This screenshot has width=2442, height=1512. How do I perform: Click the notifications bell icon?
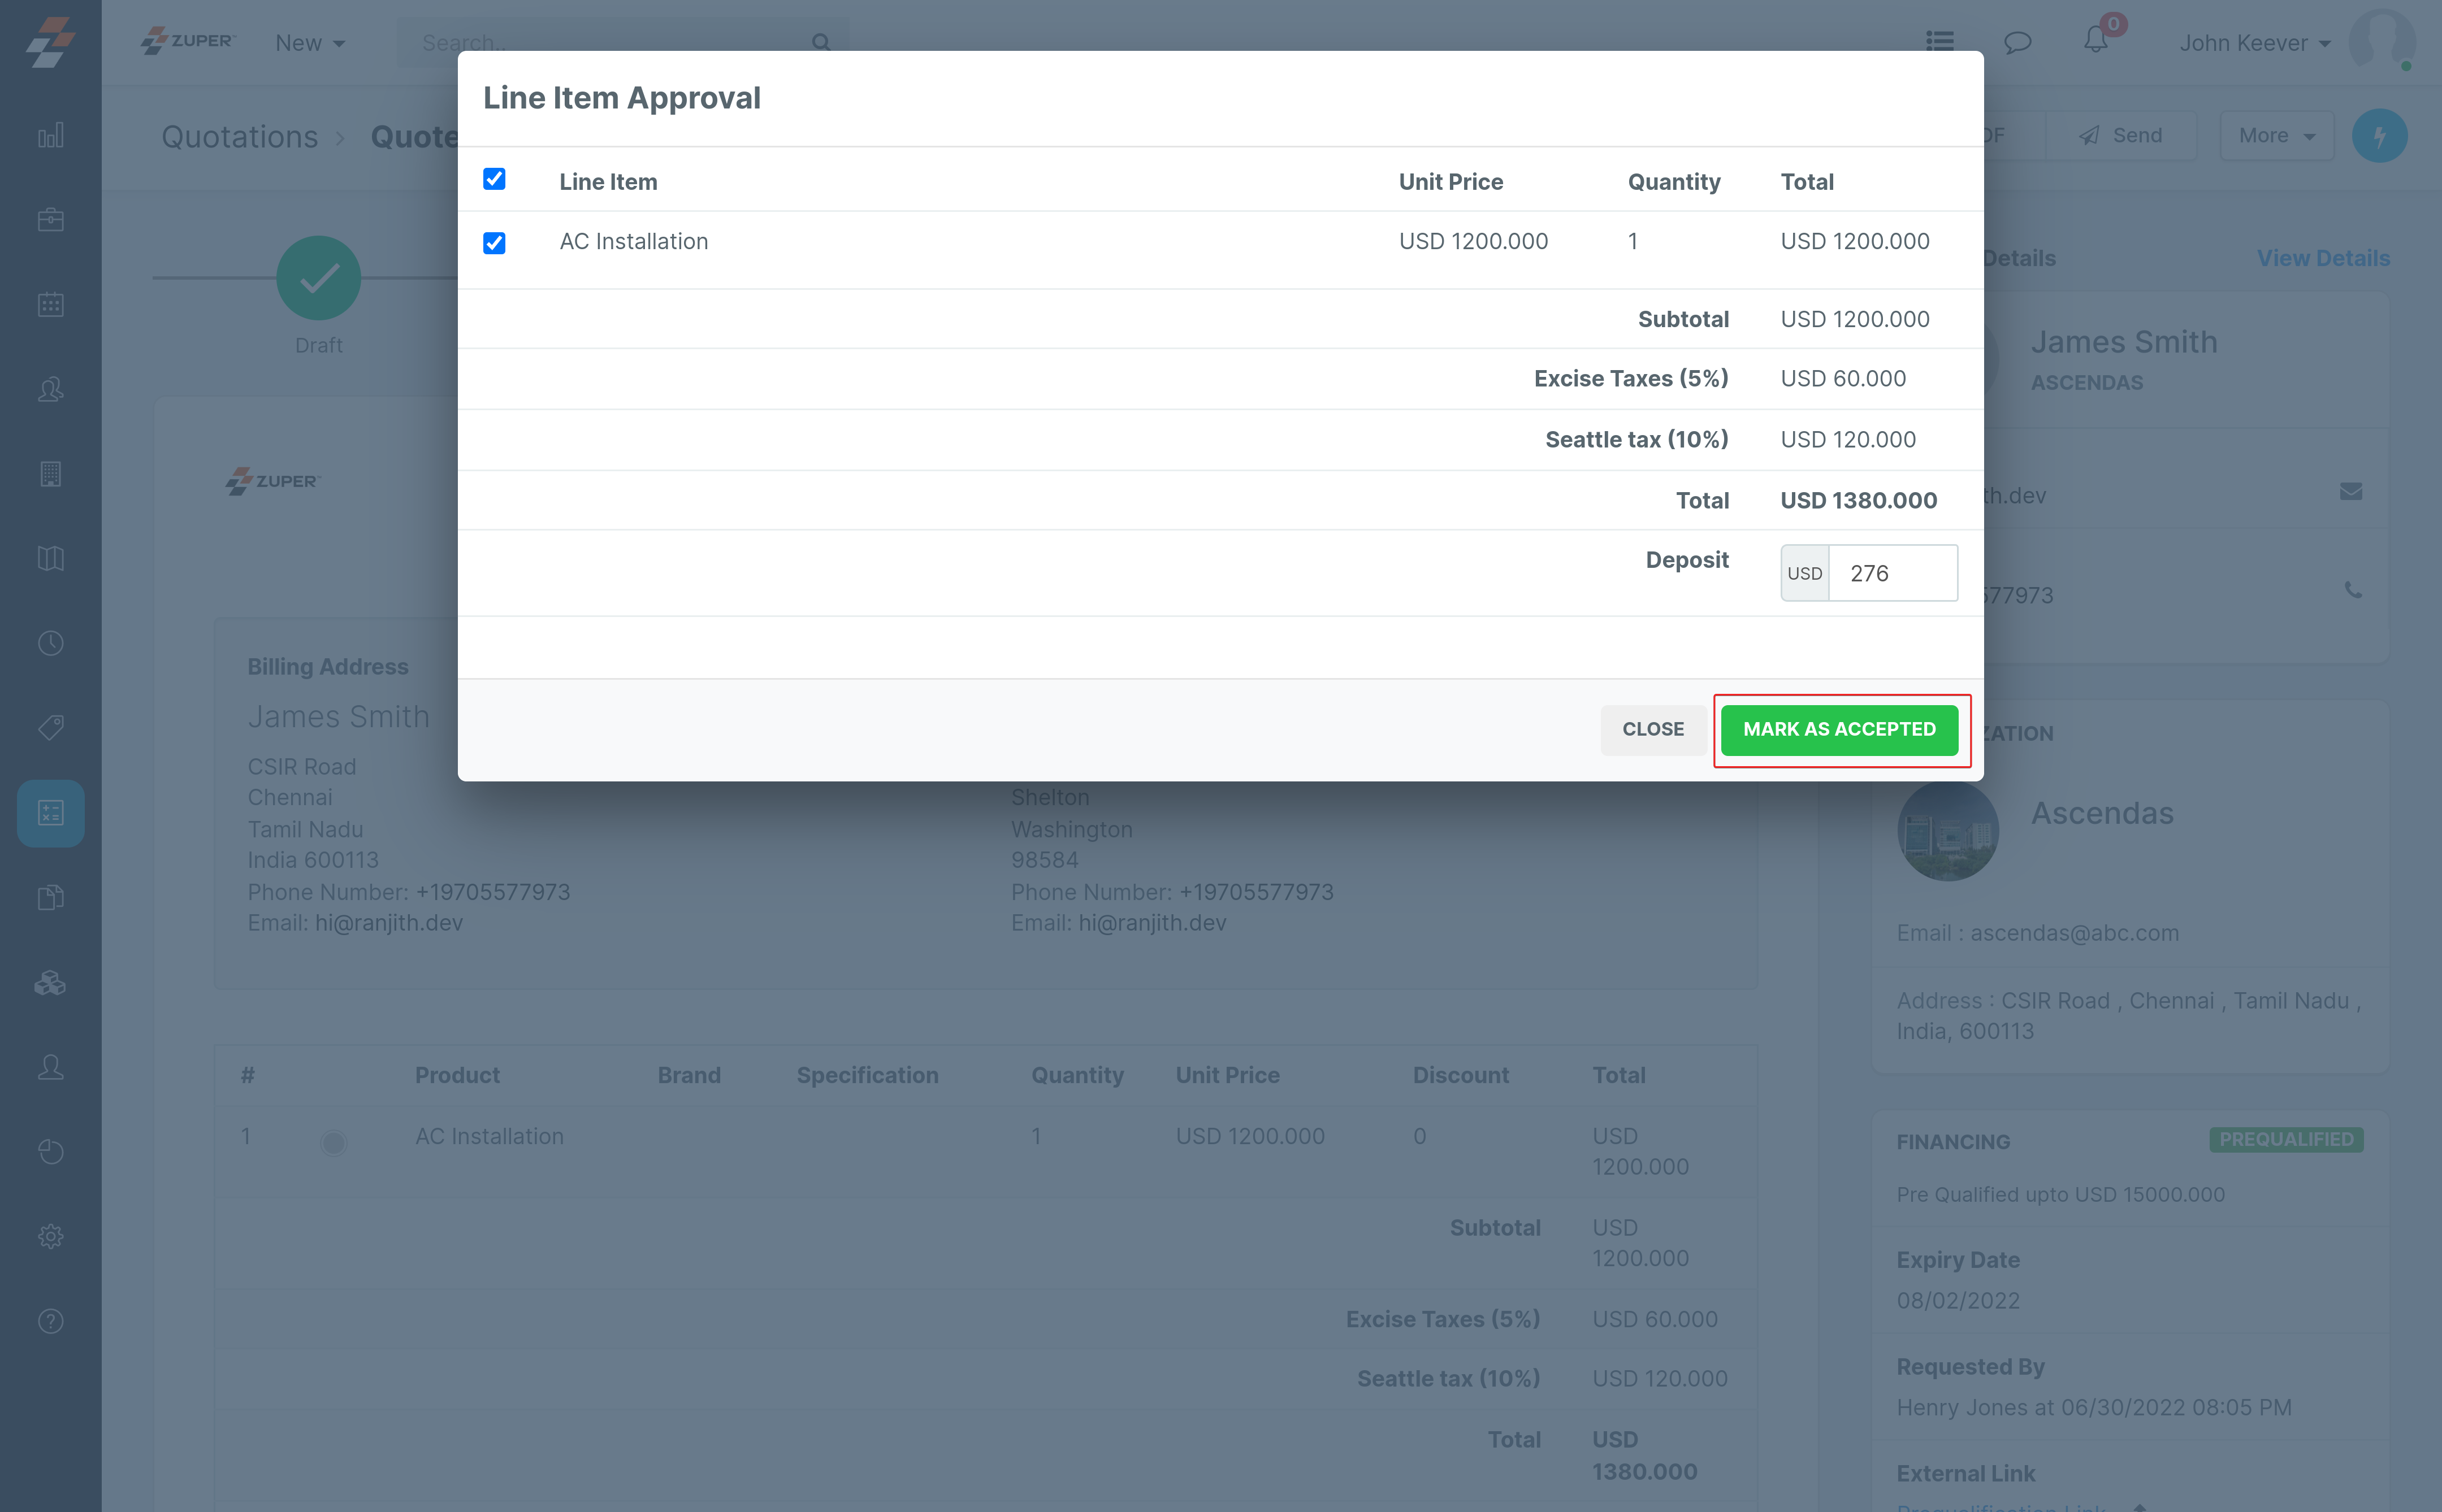2095,42
